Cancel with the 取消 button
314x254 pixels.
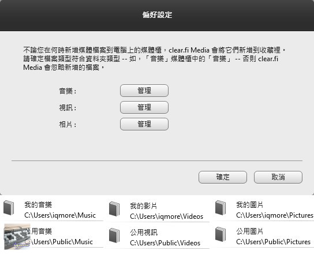(x=278, y=177)
